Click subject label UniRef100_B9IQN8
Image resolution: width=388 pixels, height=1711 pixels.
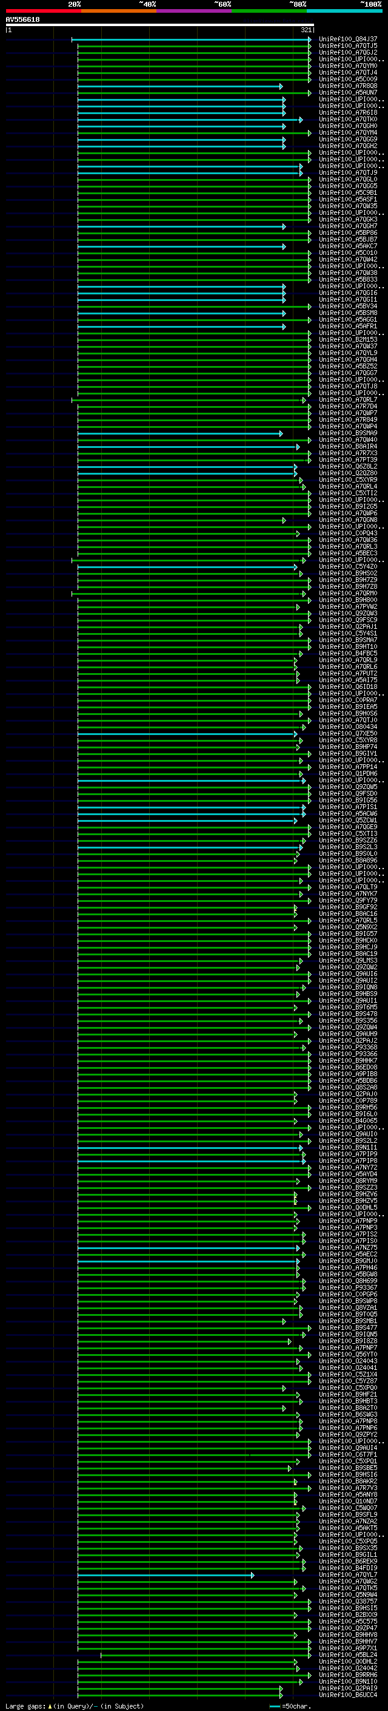click(348, 987)
